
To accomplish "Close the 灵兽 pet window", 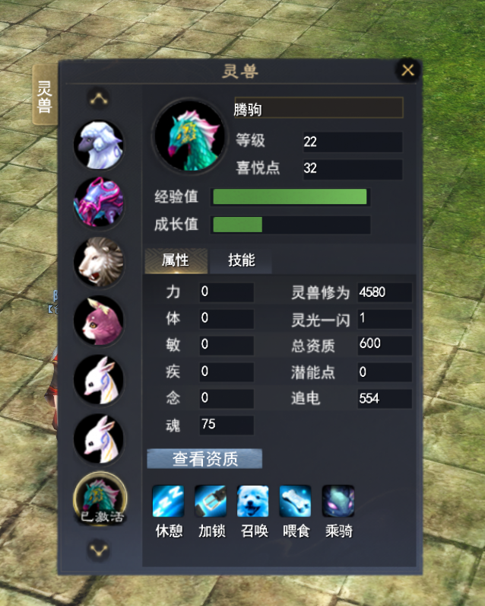I will point(407,70).
